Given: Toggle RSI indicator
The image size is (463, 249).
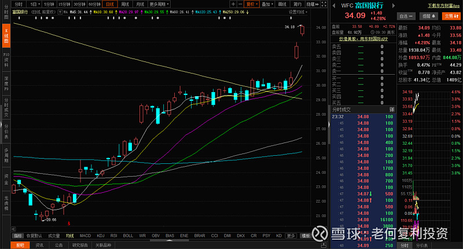Looking at the screenshot, I should tap(113, 236).
